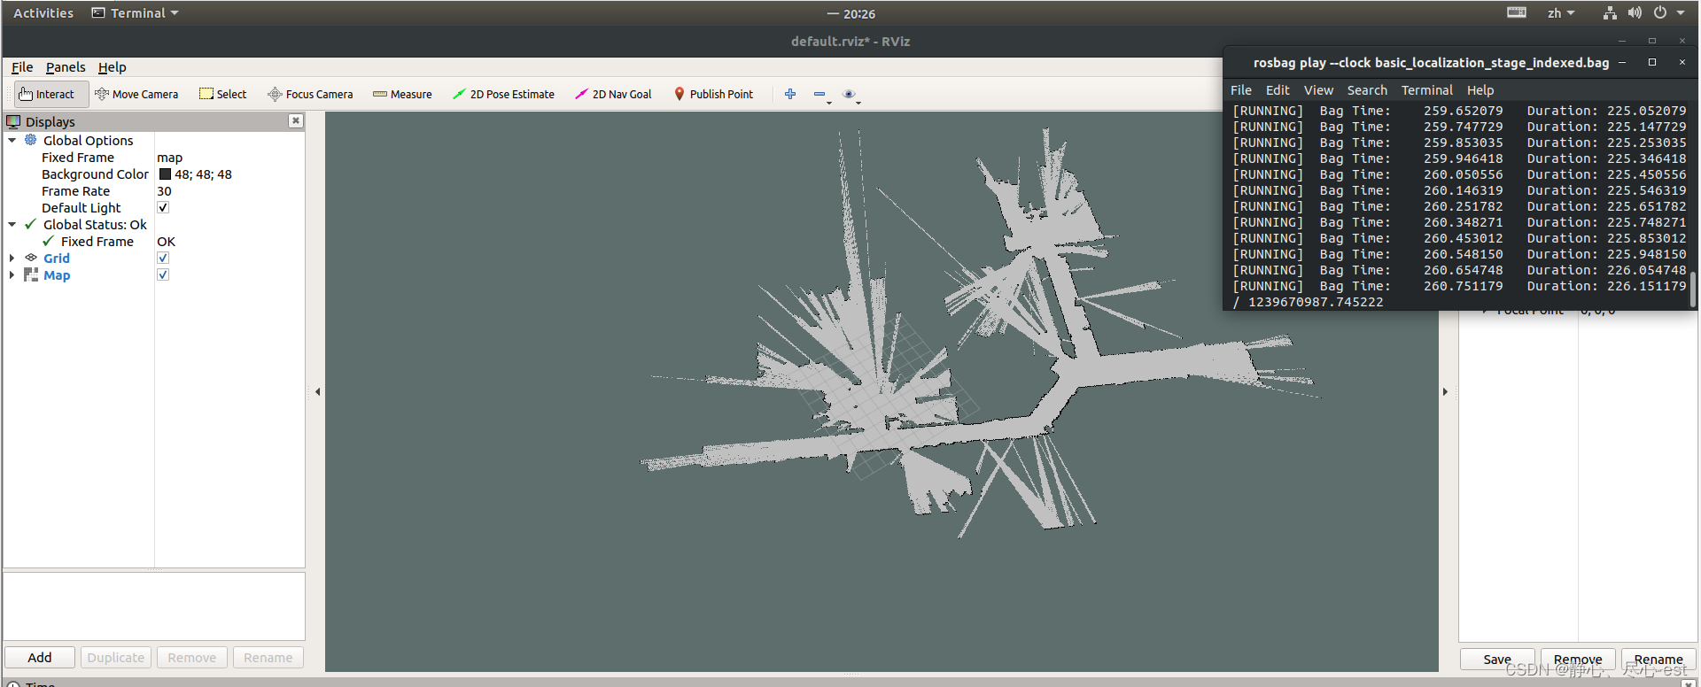Screen dimensions: 1701x687
Task: Open the Terminal window's View menu
Action: [1318, 90]
